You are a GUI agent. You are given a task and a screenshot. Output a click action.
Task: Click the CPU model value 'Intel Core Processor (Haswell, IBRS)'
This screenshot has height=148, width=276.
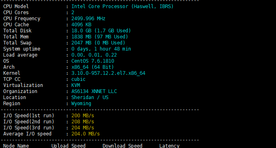tap(122, 6)
